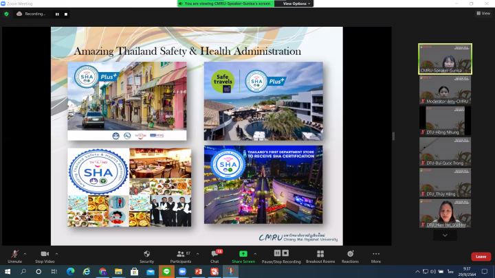The height and width of the screenshot is (278, 495).
Task: Open video options caret next to Stop Video
Action: [57, 254]
